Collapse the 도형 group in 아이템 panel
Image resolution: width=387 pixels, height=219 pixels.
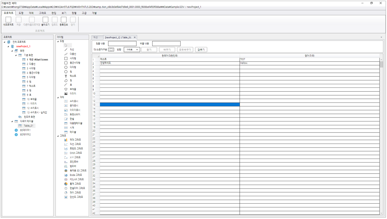pos(58,41)
